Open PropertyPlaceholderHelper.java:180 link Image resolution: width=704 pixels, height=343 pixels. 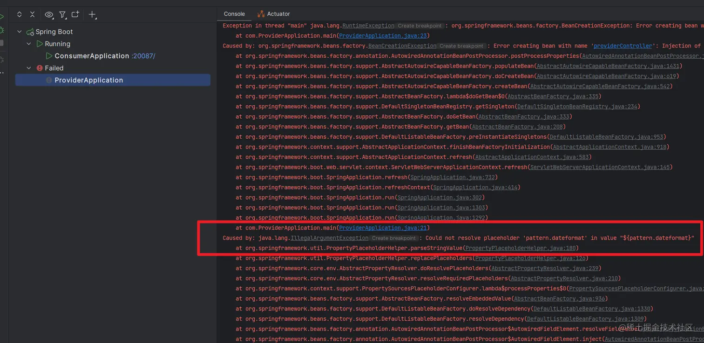click(x=520, y=248)
